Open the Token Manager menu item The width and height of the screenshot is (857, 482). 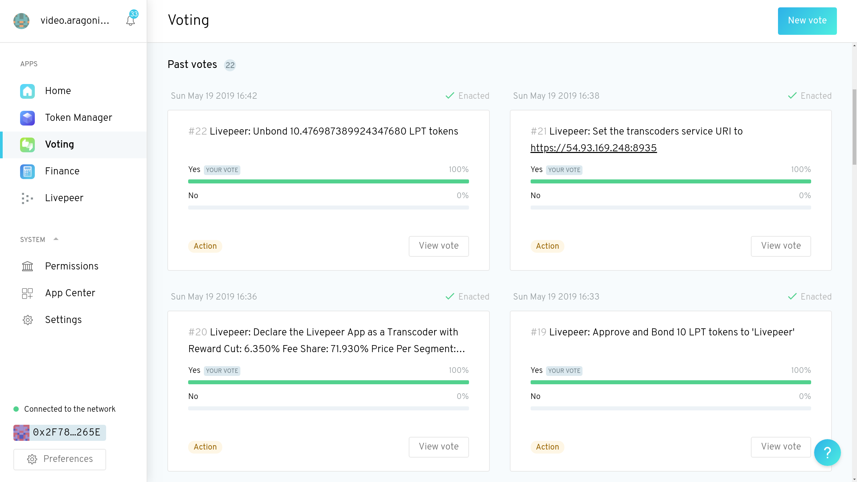[x=73, y=118]
